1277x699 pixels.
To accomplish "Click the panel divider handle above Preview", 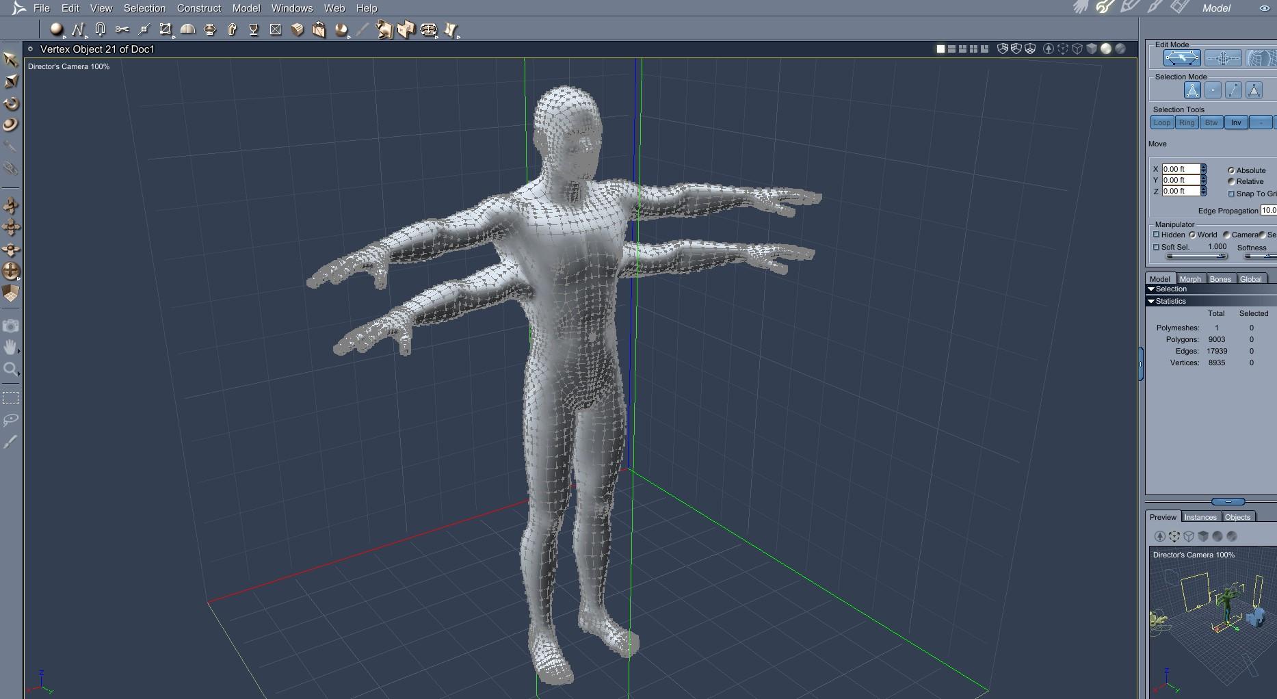I will pos(1228,502).
